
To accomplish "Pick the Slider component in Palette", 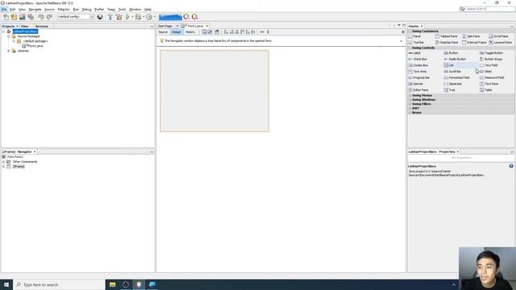I will point(485,72).
